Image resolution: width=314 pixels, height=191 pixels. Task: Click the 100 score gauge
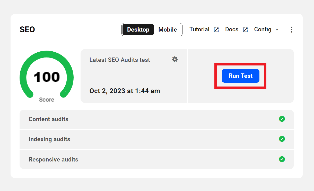coord(47,74)
